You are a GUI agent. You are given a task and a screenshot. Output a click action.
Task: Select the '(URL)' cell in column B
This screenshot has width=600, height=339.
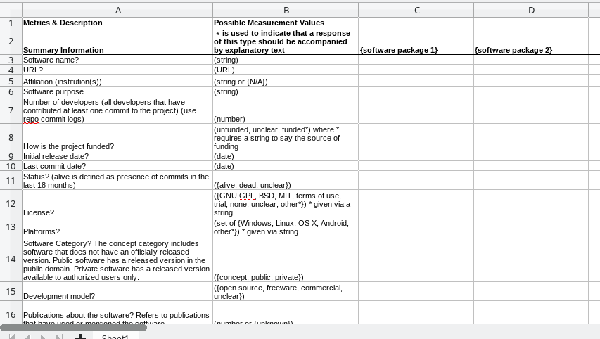(286, 70)
